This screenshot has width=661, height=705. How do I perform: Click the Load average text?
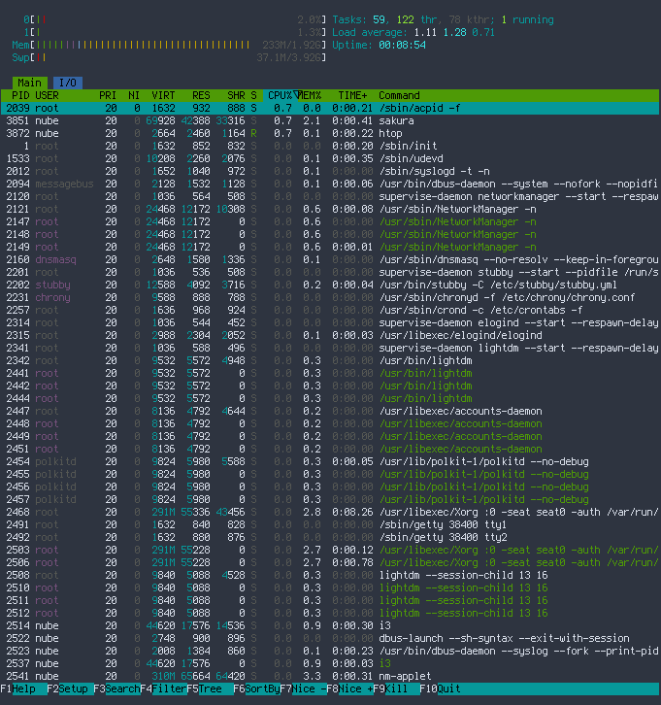click(x=413, y=32)
